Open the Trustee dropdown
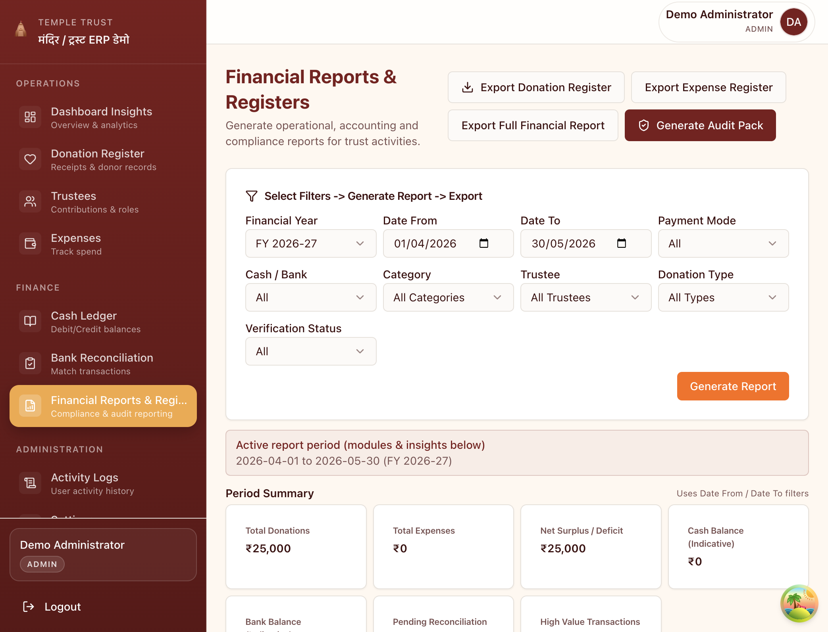Viewport: 828px width, 632px height. 586,297
